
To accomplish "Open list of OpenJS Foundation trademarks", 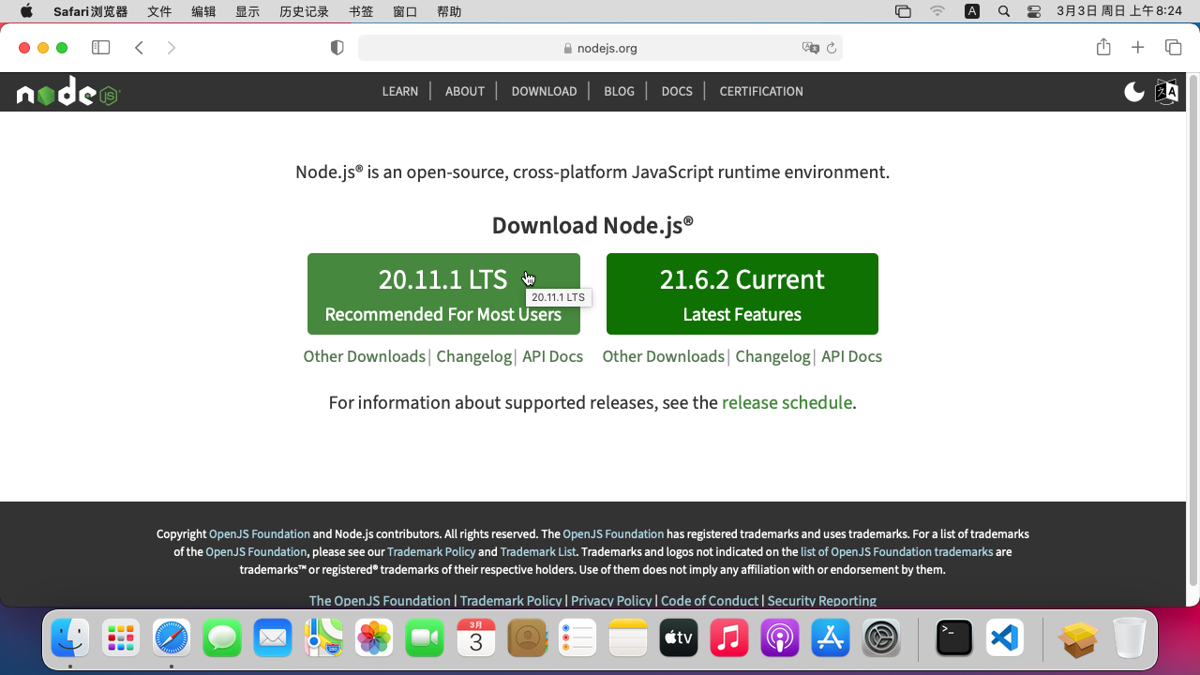I will point(896,551).
